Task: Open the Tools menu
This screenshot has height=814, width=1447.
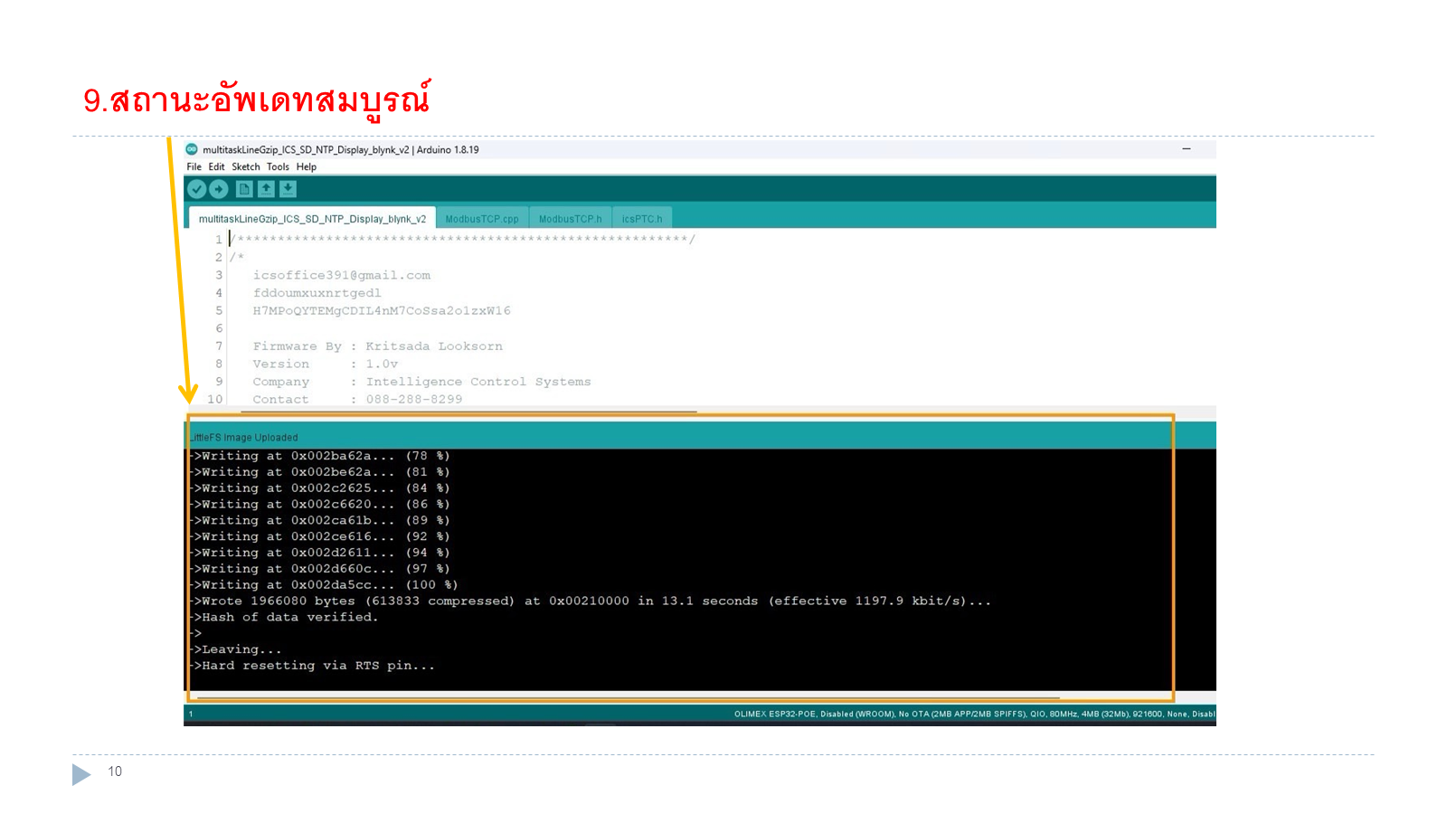Action: (278, 166)
